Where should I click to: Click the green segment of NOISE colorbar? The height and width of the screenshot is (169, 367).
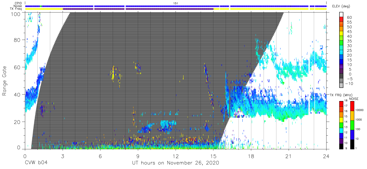tap(352, 125)
